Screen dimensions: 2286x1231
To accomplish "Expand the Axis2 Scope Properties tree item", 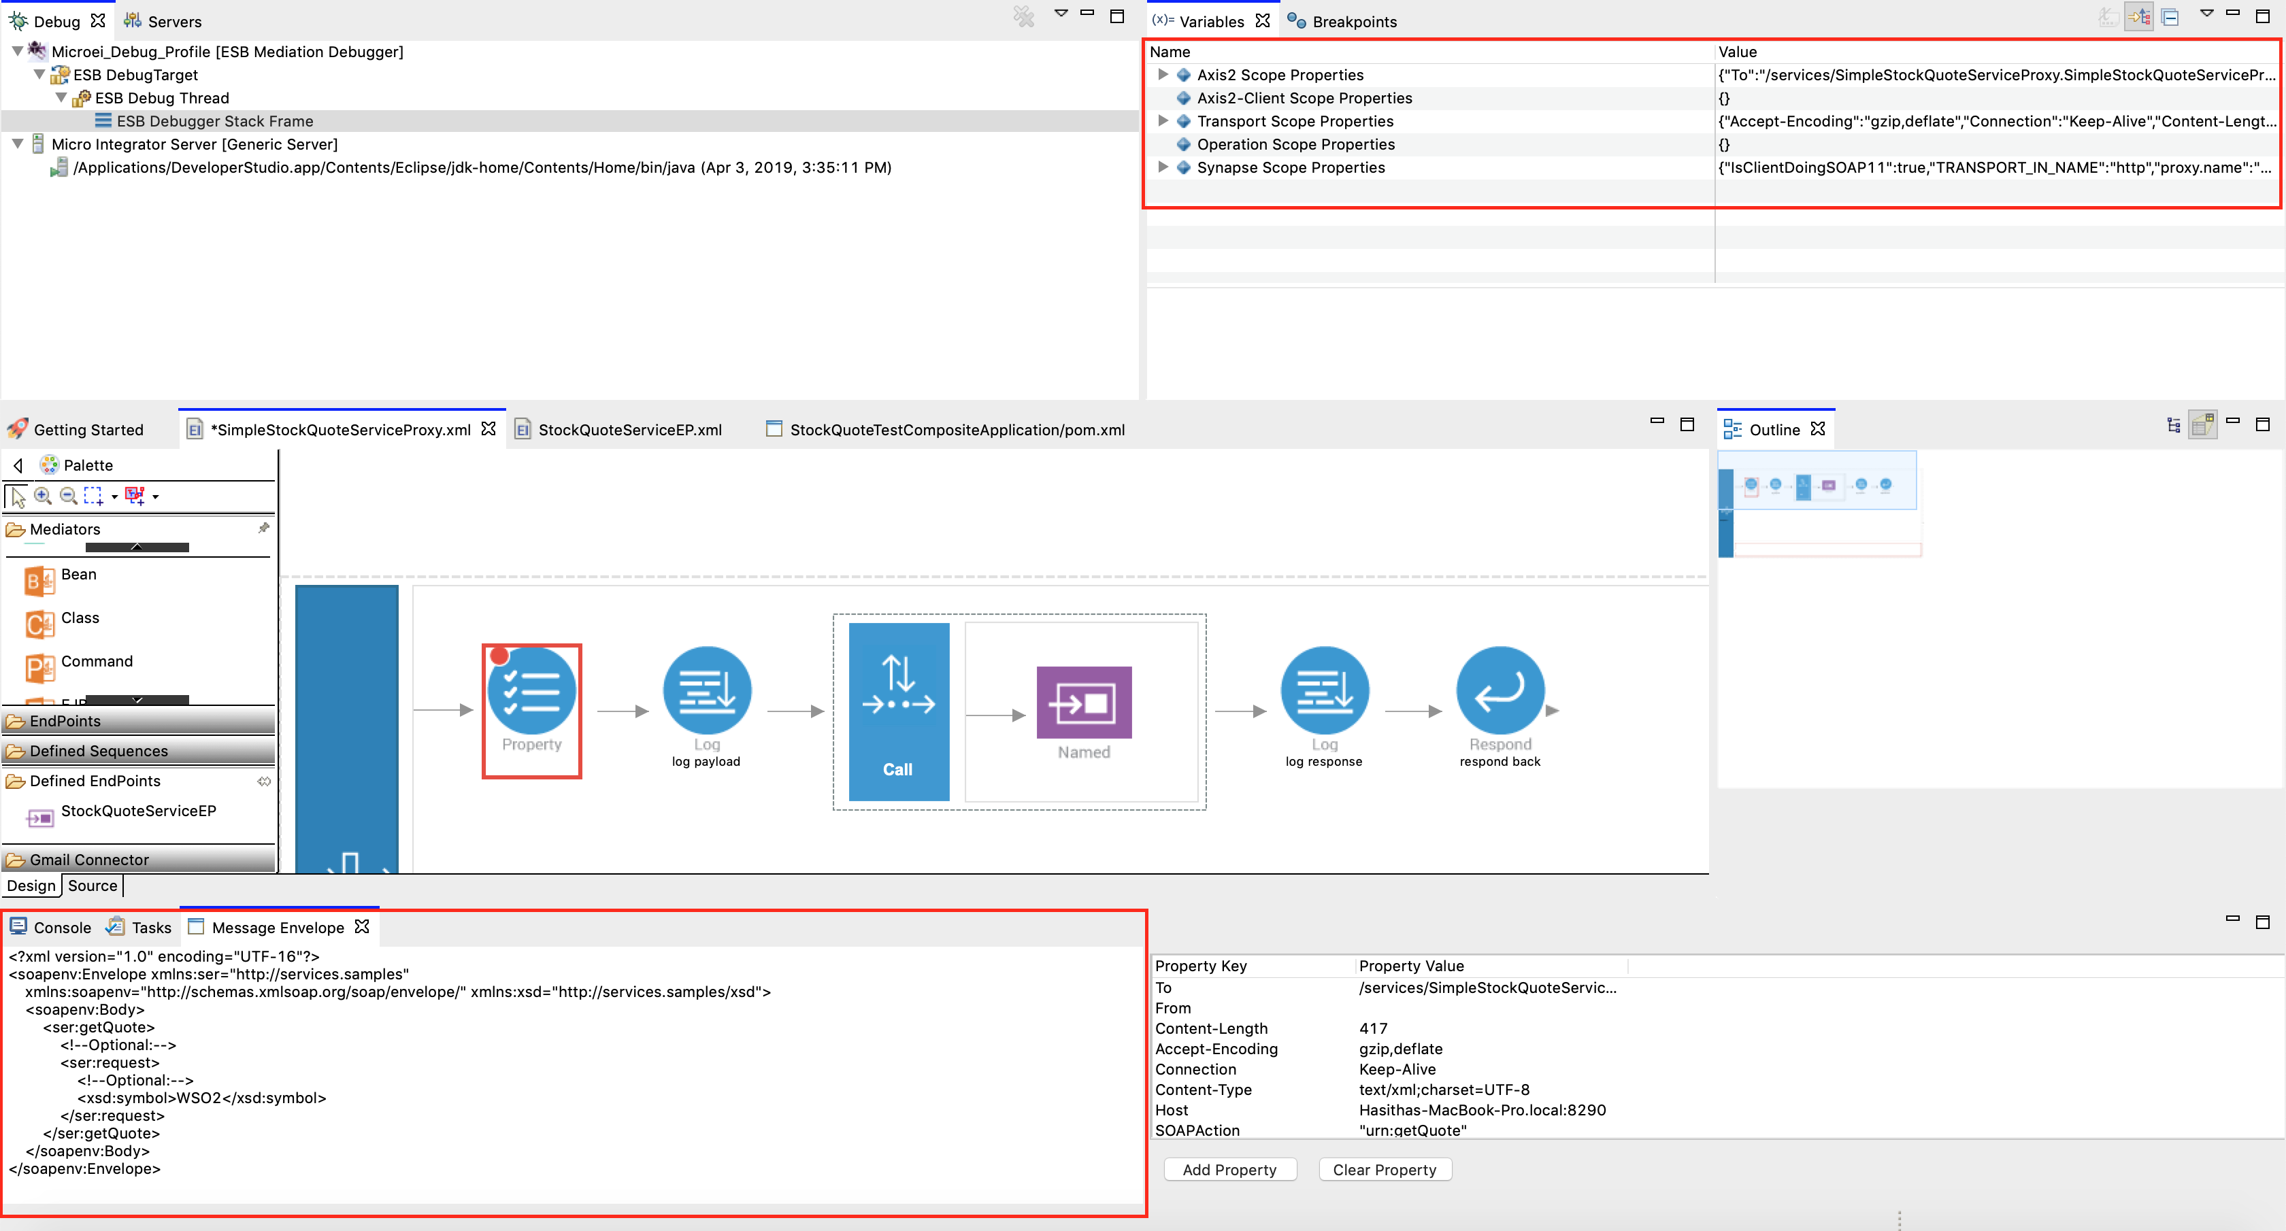I will tap(1164, 73).
